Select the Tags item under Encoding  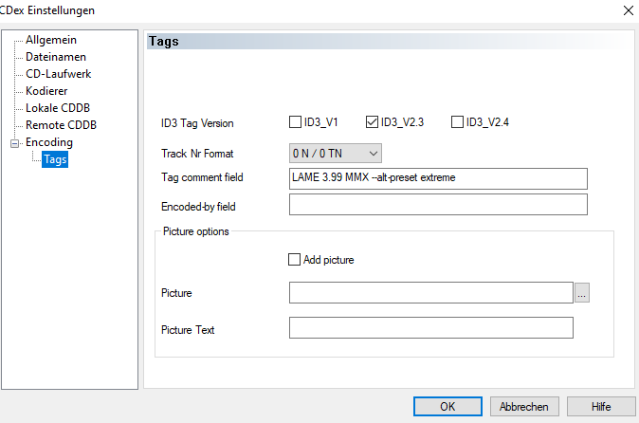[55, 160]
